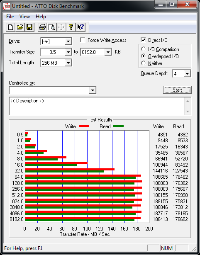Open the File menu
Image resolution: width=200 pixels, height=255 pixels.
[10, 17]
